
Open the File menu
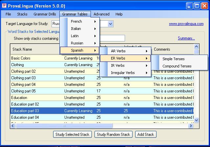coord(8,14)
